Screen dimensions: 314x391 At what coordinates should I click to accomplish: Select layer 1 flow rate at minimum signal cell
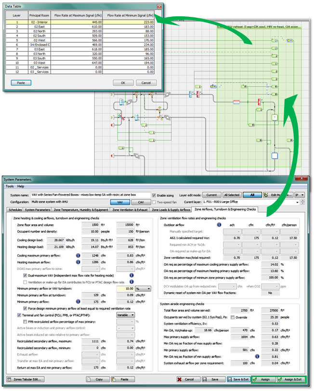(x=131, y=22)
